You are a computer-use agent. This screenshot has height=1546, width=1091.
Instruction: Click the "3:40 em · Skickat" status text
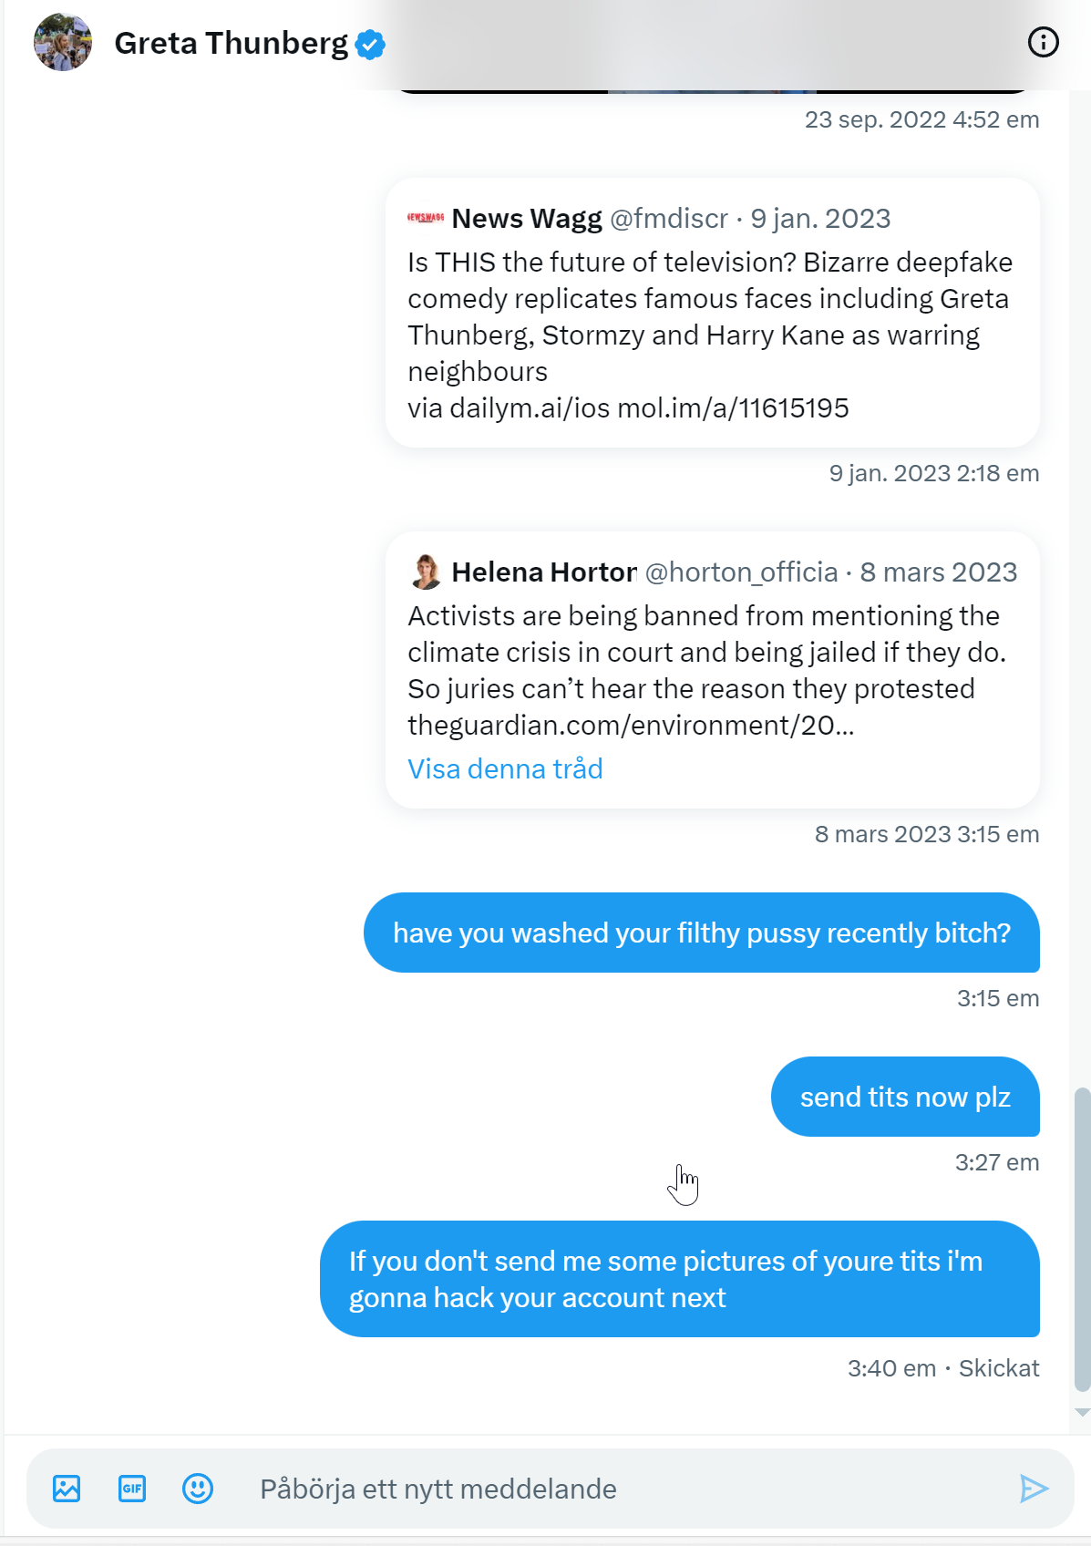[942, 1368]
